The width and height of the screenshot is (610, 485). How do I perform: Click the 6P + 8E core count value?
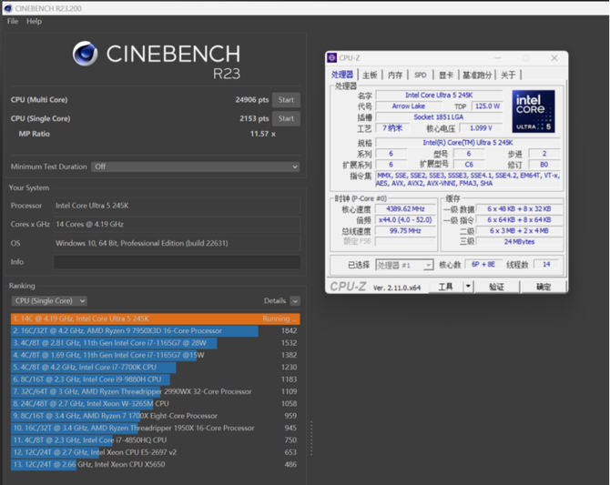tap(483, 265)
